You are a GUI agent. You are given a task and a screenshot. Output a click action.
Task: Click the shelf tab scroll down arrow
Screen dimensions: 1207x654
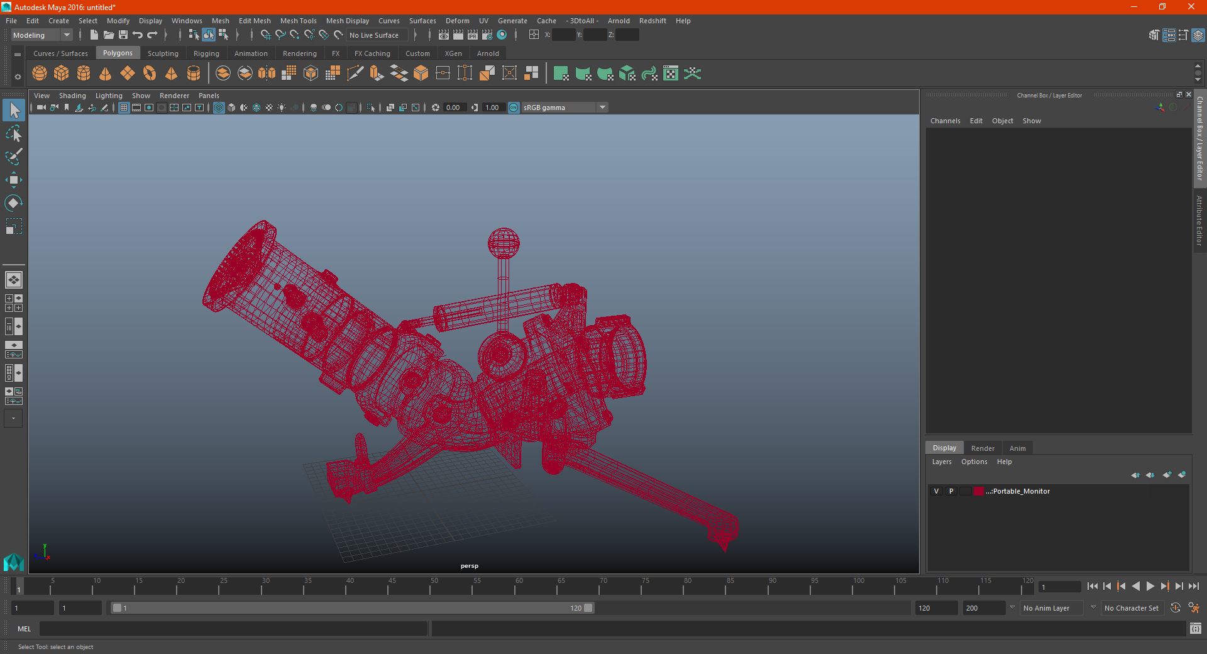pos(1198,80)
